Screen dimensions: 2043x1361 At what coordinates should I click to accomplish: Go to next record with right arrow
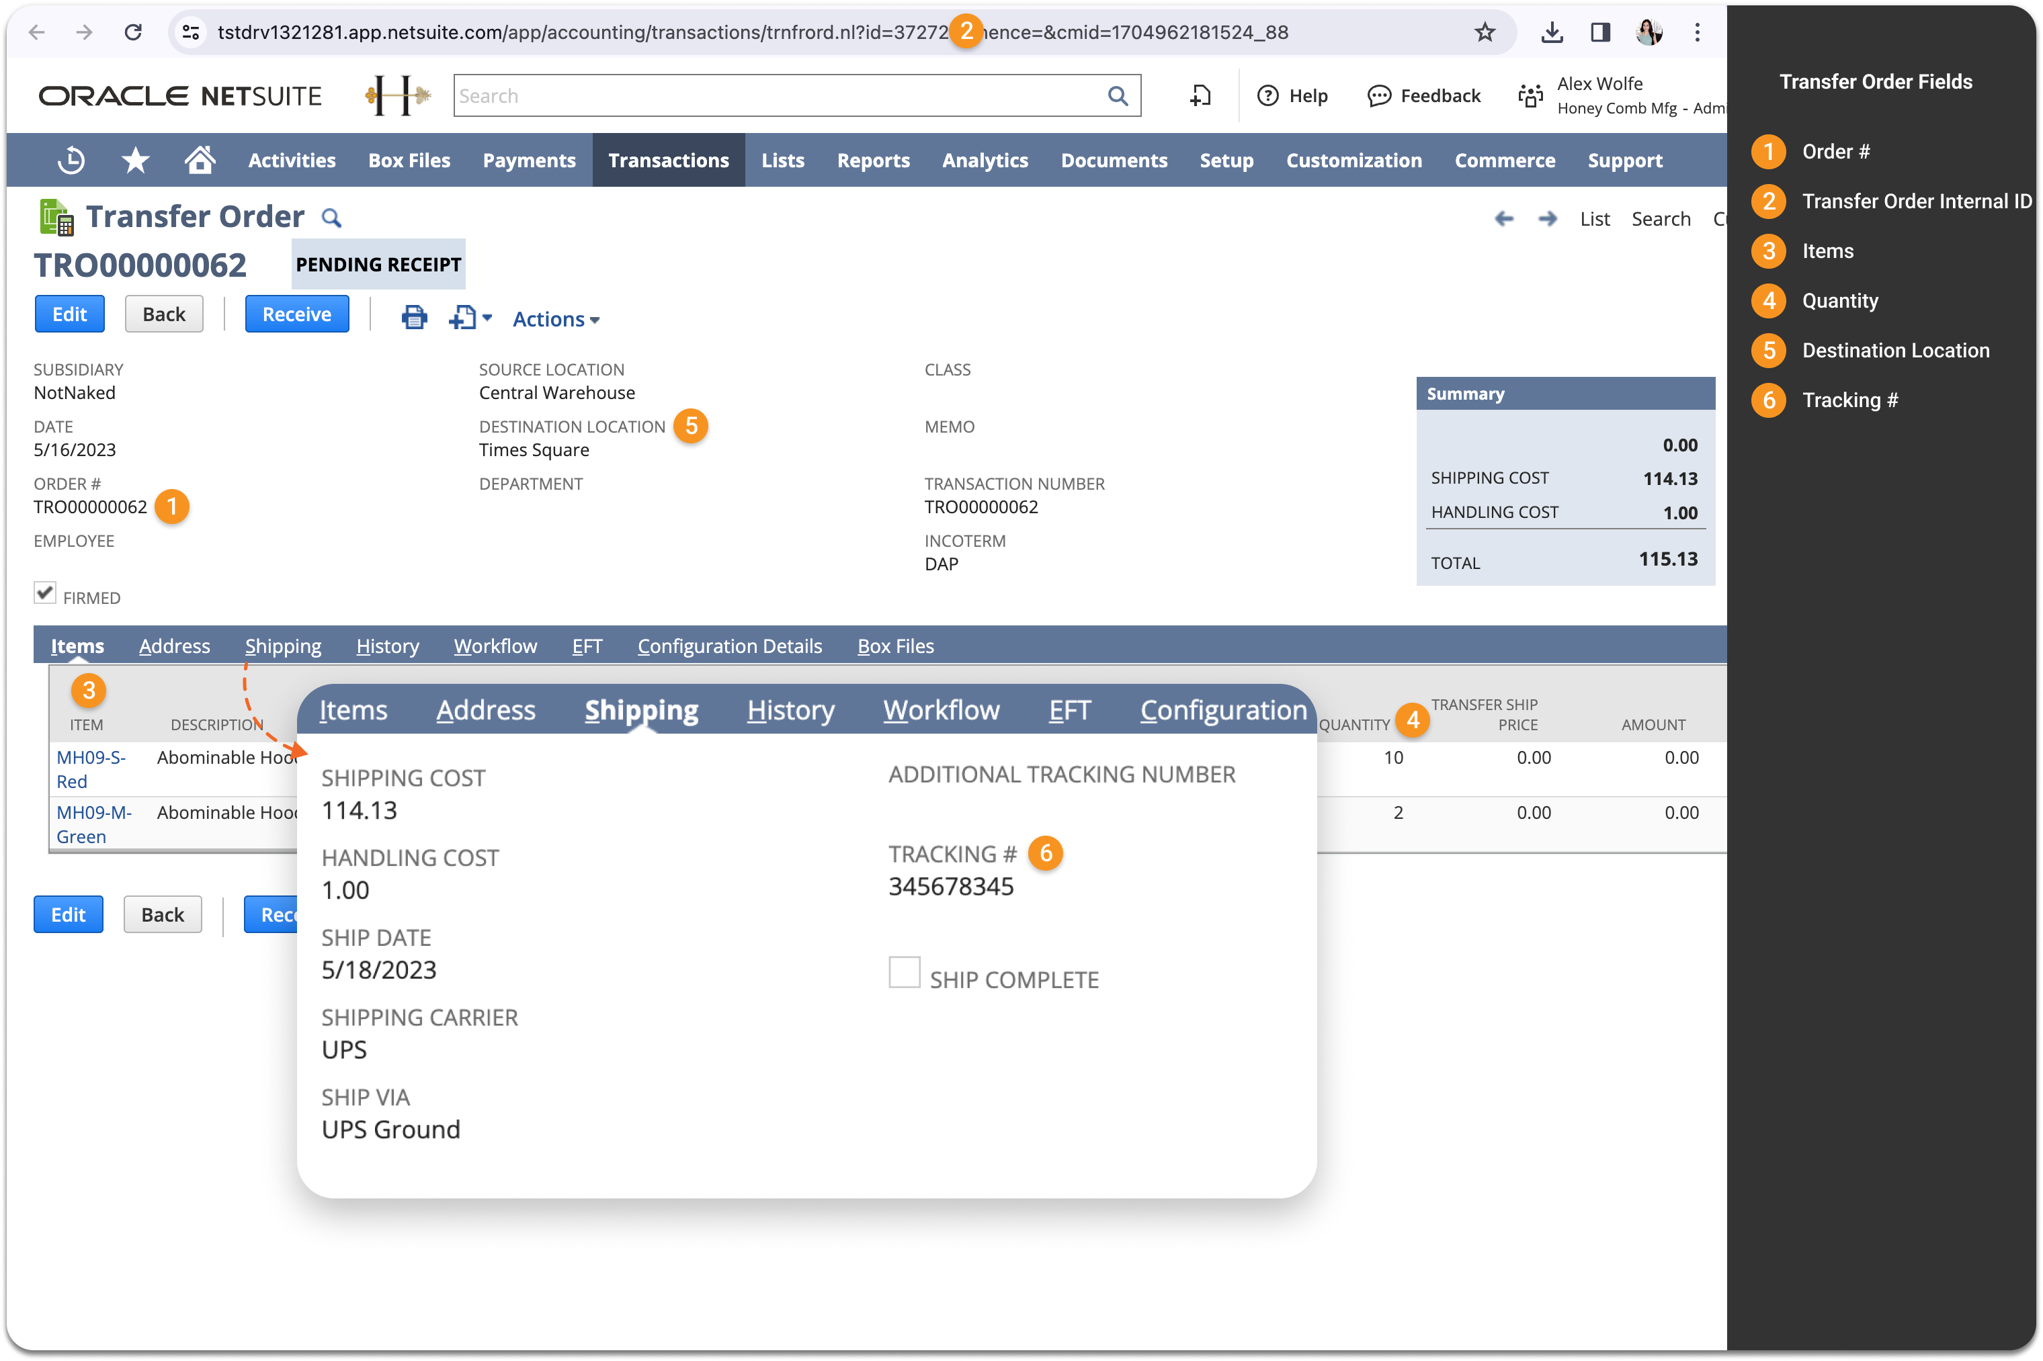click(1547, 219)
